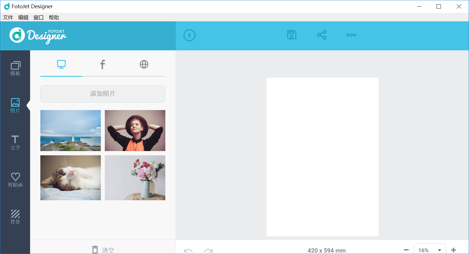The height and width of the screenshot is (254, 469).
Task: Select the sleeping cat photo thumbnail
Action: [70, 178]
